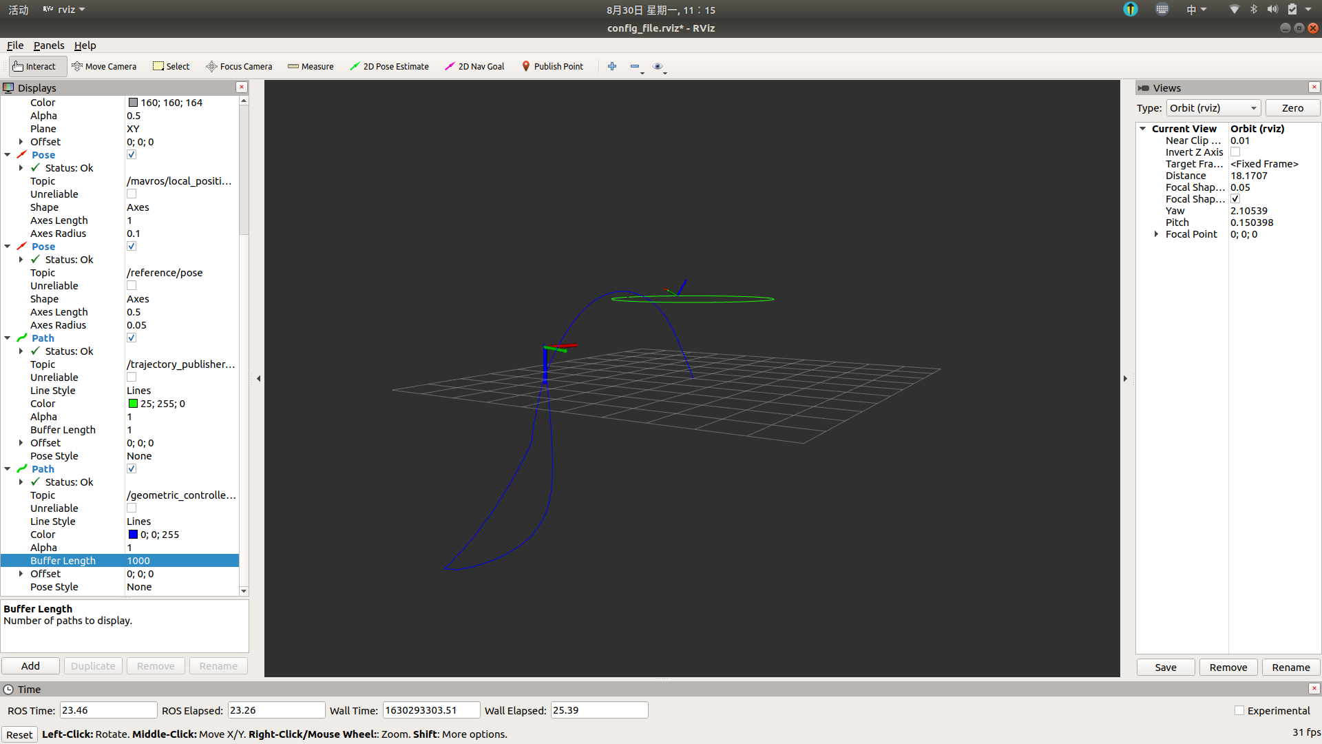This screenshot has height=744, width=1322.
Task: Uncheck the Unreliable checkbox for /reference/pose
Action: [x=131, y=285]
